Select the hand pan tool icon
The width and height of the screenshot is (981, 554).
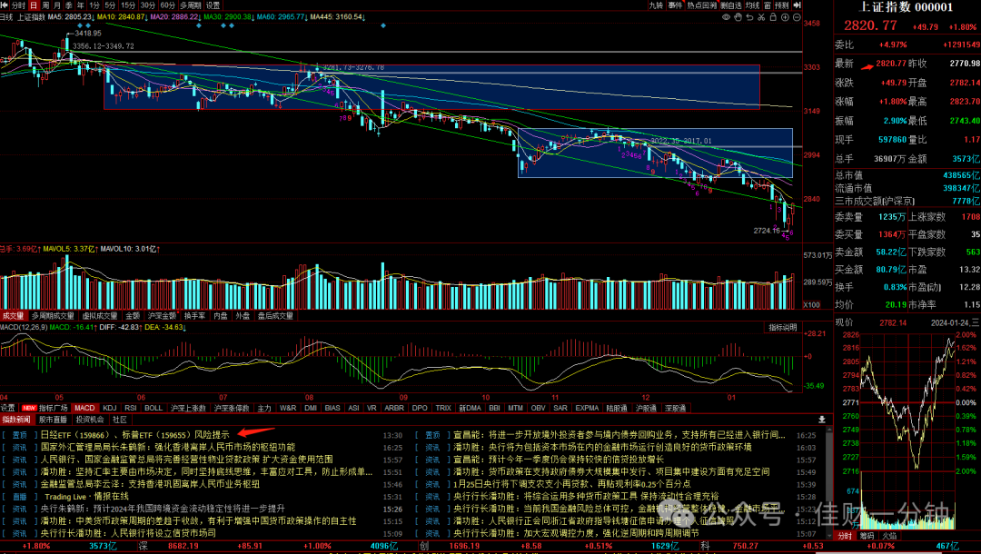pyautogui.click(x=738, y=17)
